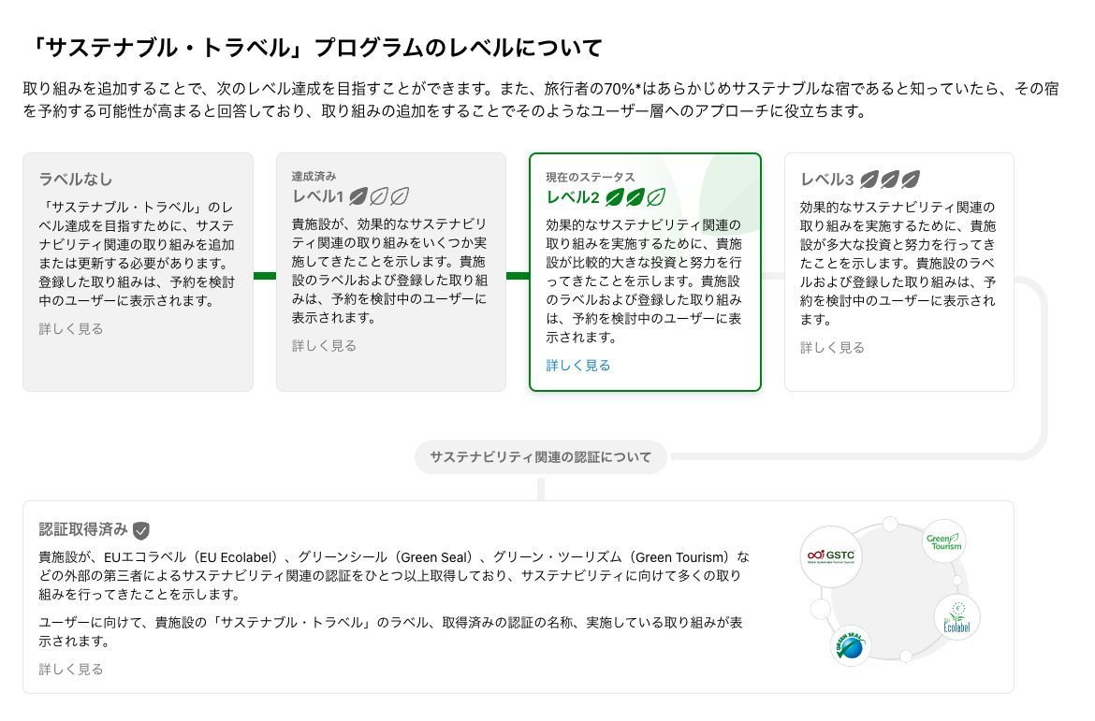Open 詳しく見る in the レベル3 card
This screenshot has height=721, width=1095.
pos(832,347)
